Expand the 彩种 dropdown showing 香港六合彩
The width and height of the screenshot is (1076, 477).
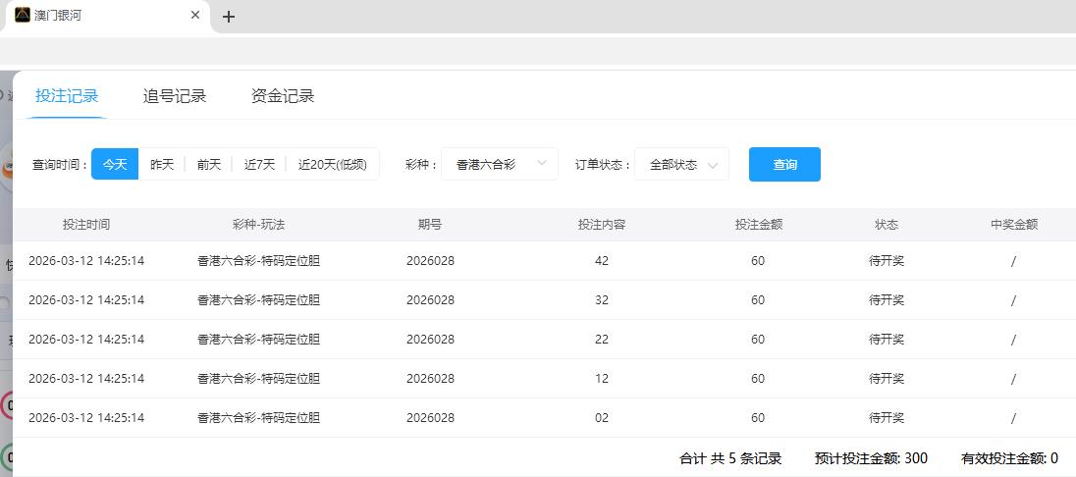click(x=500, y=165)
